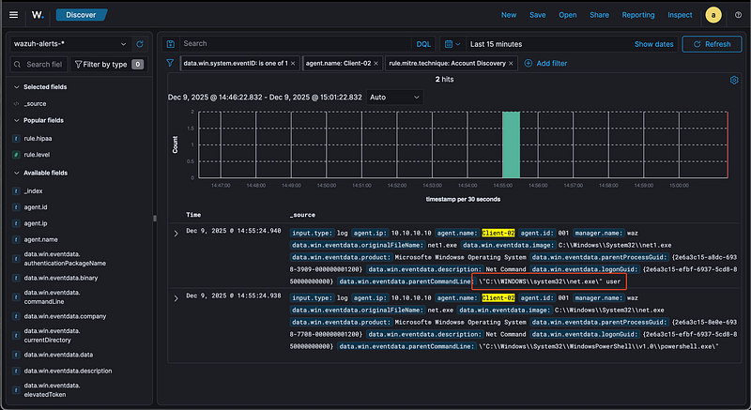Select data.win.eventdata.currentDirectory field
Screen dimensions: 751x410
coord(52,335)
